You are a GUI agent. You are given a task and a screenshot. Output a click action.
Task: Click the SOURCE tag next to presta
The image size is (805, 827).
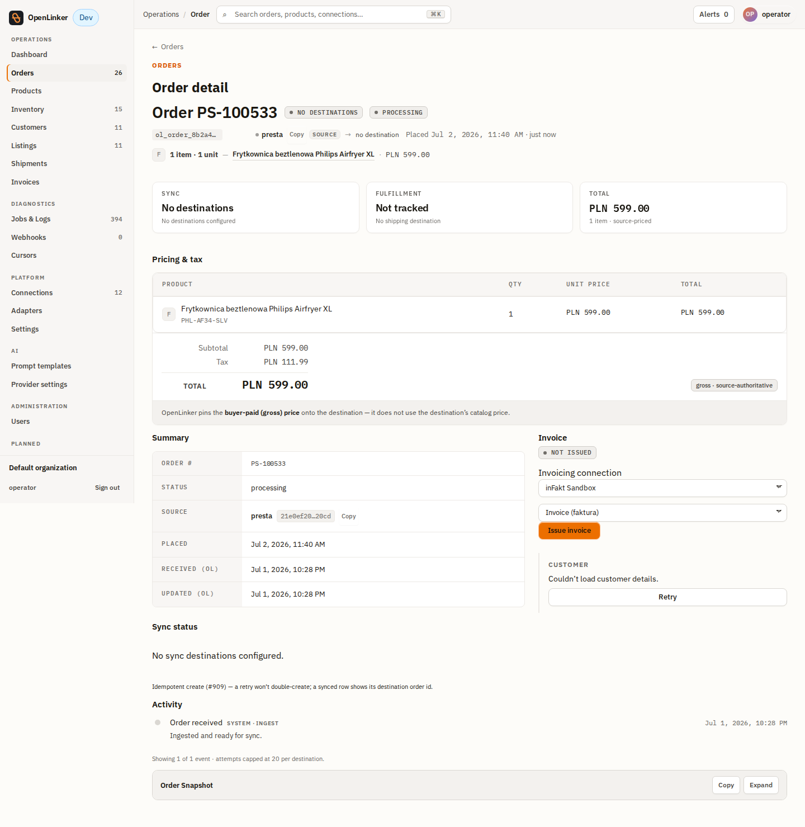click(325, 135)
